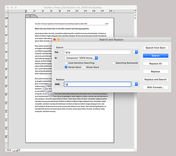The image size is (176, 156).
Task: Click the Search from Start button
Action: 155,48
